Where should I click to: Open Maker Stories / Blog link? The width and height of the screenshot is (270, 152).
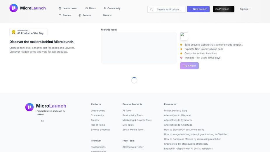pos(175,110)
